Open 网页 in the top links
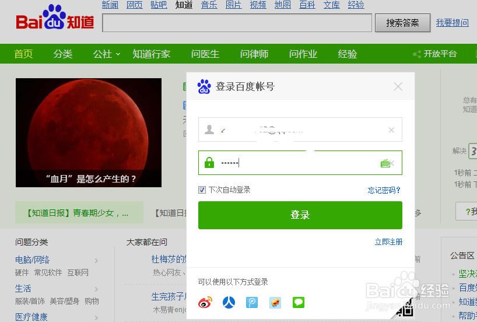 click(135, 5)
